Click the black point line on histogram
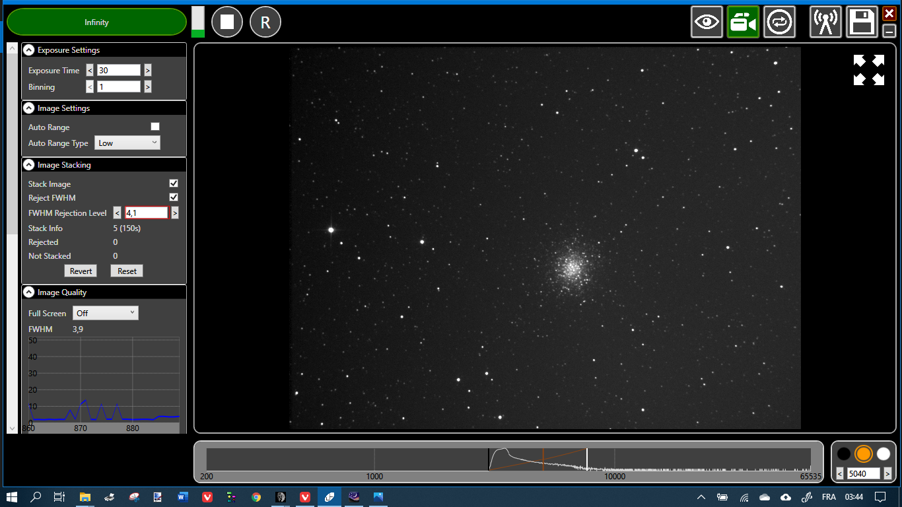This screenshot has height=507, width=902. click(489, 459)
